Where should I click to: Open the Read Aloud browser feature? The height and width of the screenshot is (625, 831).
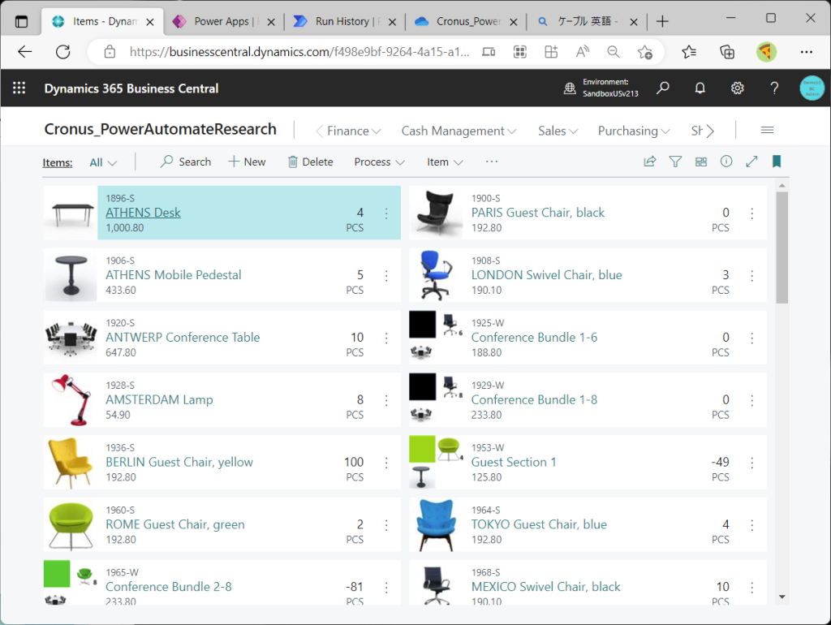click(x=583, y=52)
